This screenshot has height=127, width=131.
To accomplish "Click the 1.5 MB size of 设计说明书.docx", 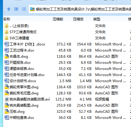I will click(x=65, y=81).
